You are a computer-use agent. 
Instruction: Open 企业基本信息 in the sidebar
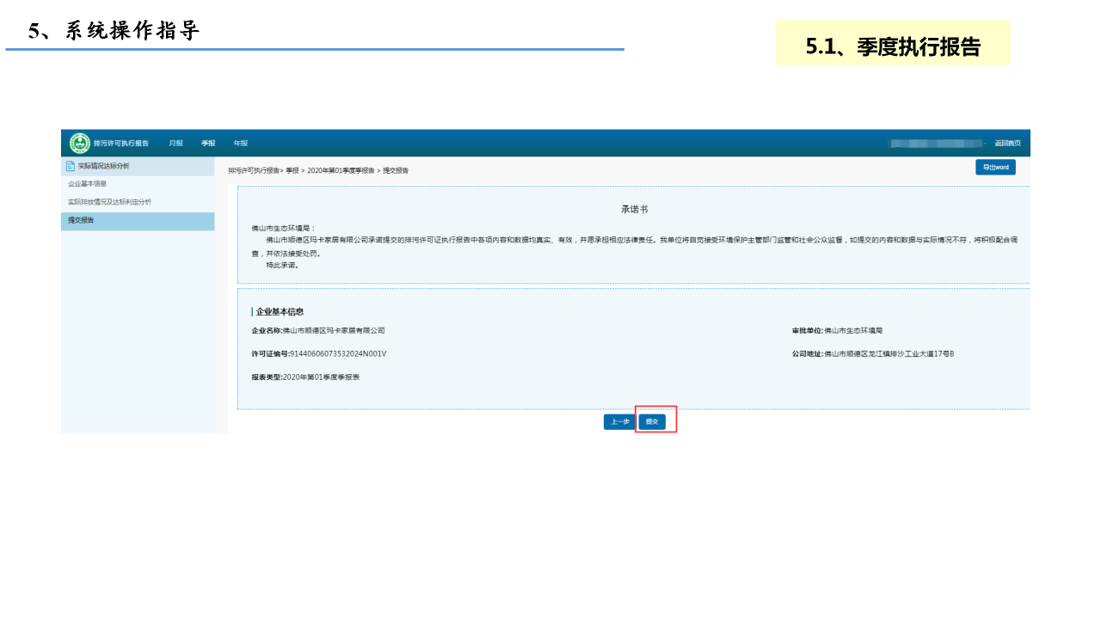pyautogui.click(x=88, y=184)
